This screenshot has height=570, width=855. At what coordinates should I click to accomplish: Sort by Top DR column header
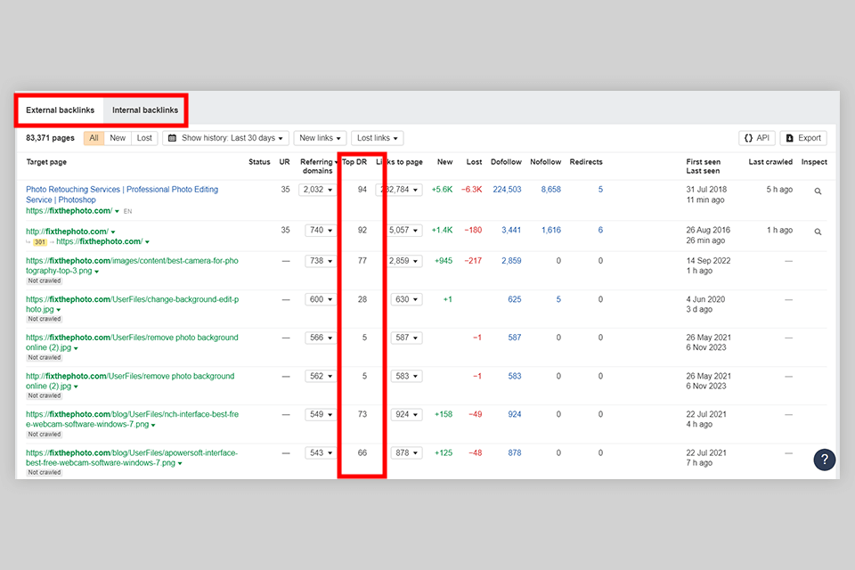(354, 162)
